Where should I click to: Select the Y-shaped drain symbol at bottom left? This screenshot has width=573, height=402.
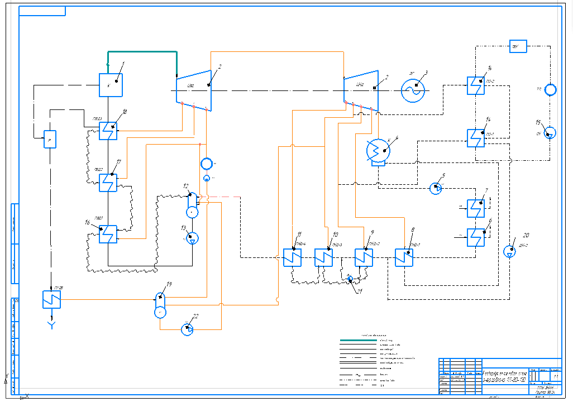51,324
